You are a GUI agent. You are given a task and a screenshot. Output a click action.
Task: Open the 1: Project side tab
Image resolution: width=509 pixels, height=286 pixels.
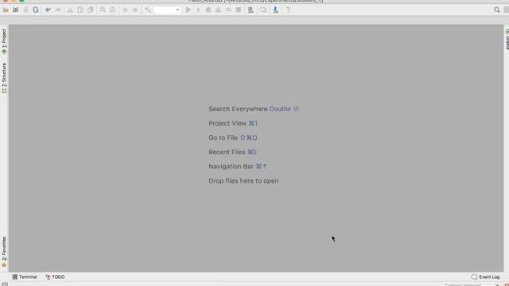coord(4,41)
